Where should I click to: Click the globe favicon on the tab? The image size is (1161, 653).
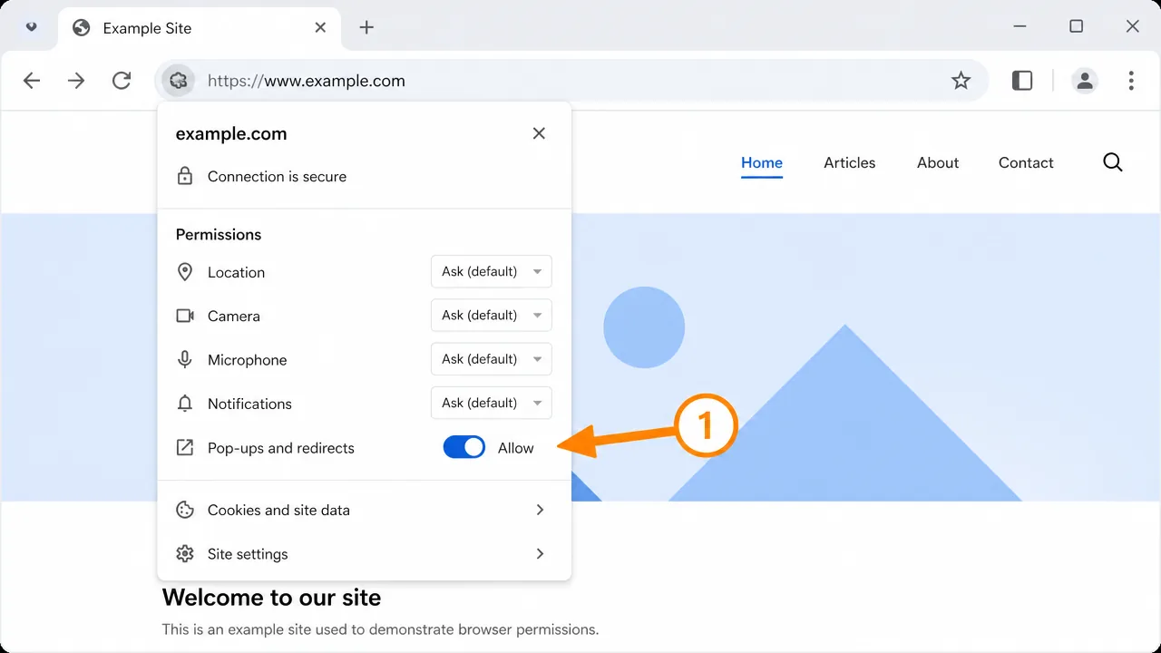(x=82, y=27)
